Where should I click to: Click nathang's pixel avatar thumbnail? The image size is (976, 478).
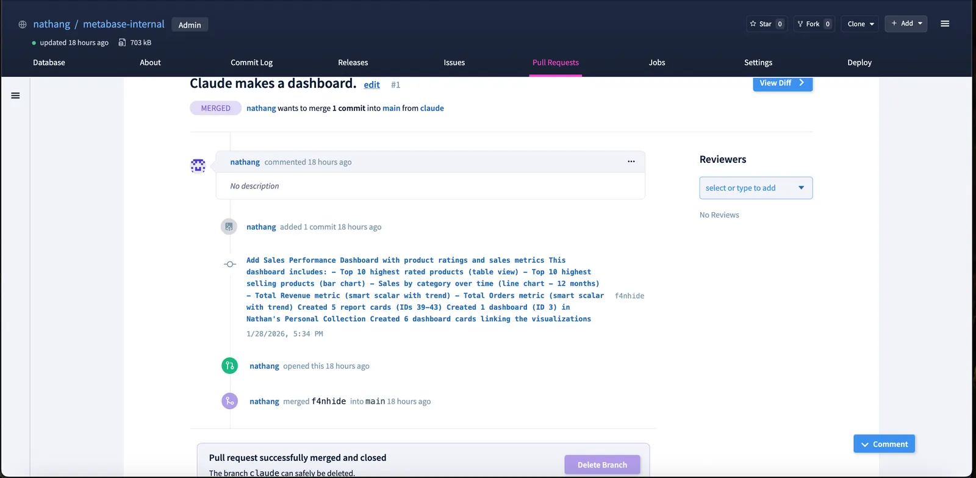click(x=198, y=165)
